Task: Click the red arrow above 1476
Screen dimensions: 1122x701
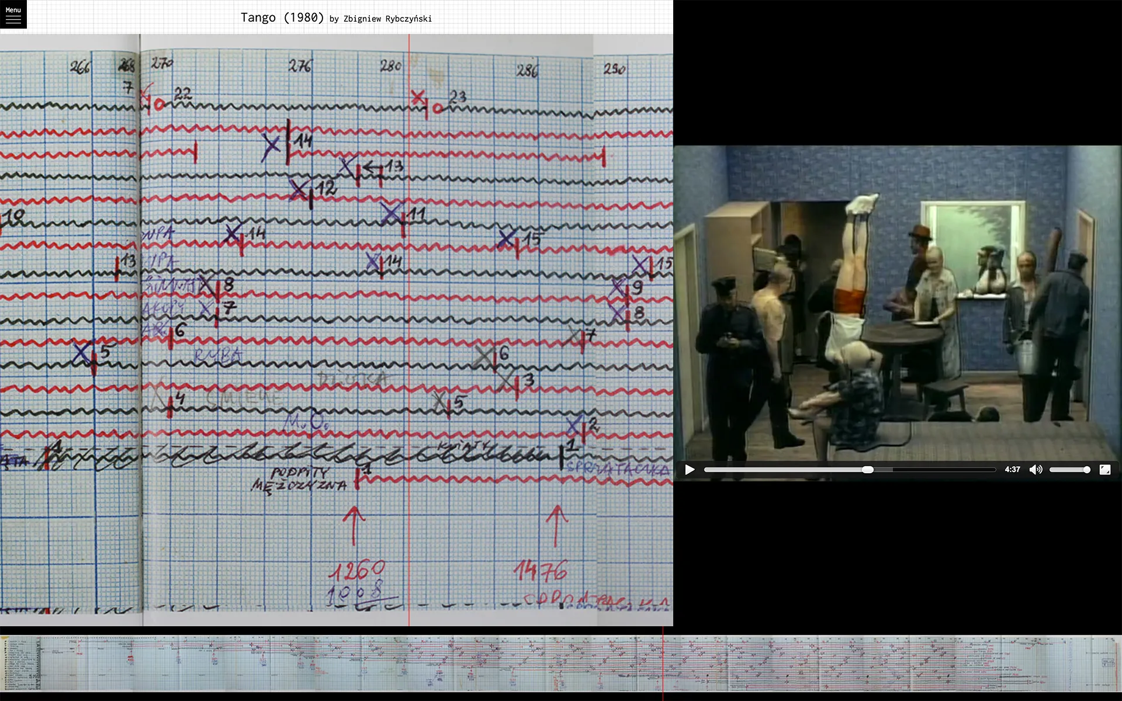Action: [x=556, y=525]
